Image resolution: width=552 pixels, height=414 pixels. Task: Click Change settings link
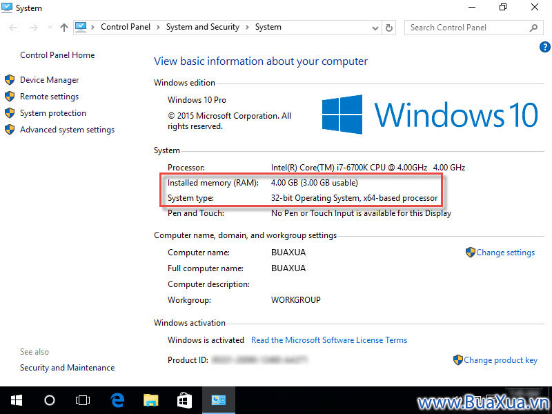pyautogui.click(x=505, y=253)
